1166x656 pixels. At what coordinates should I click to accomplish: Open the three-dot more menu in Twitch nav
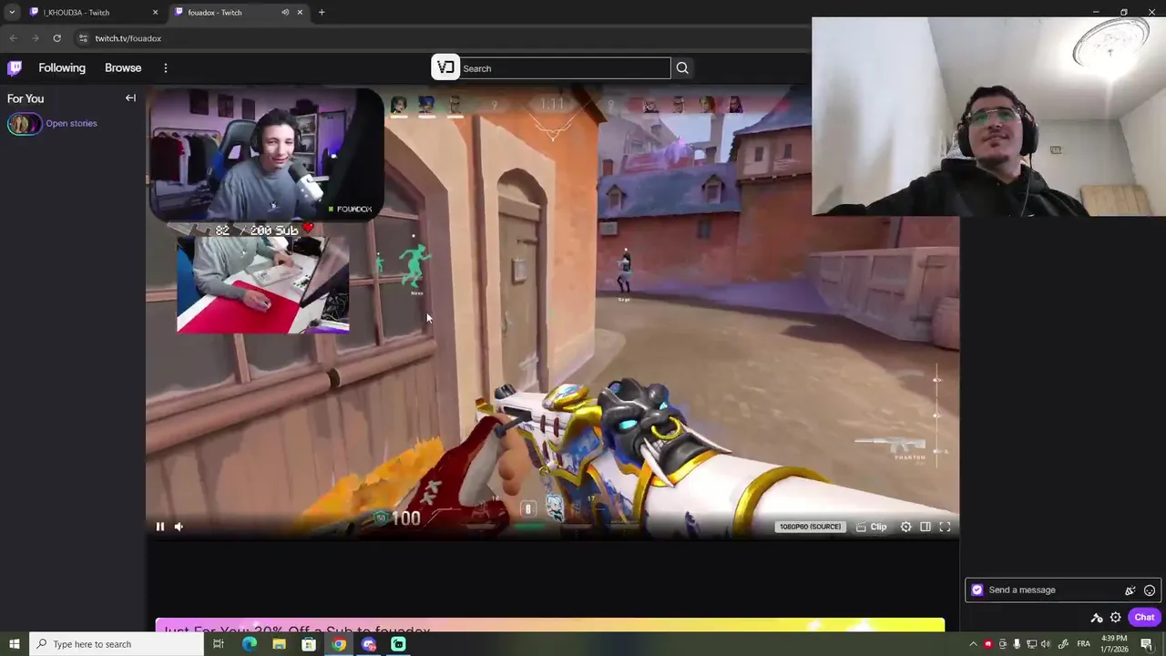165,67
